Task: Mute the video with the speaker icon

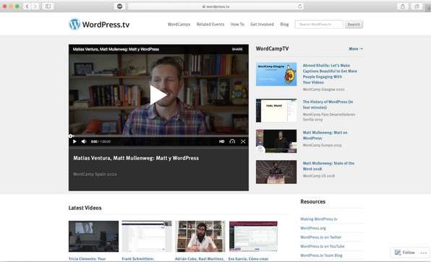Action: pos(84,141)
